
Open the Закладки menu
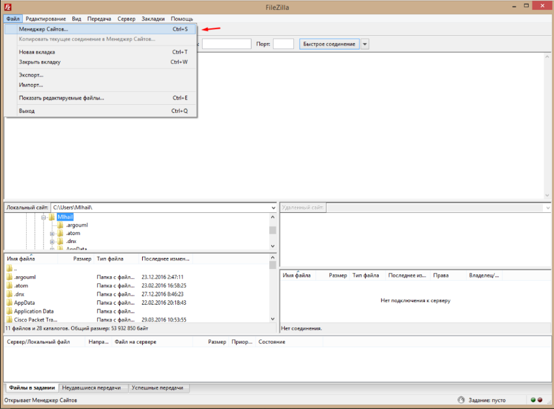153,19
